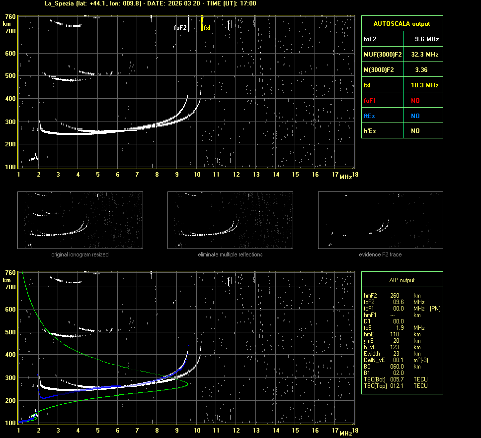Click the B0 060.0 km entry

(393, 367)
